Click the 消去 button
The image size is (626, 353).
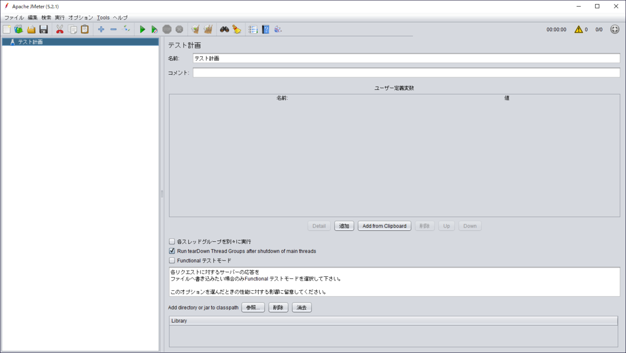click(302, 308)
